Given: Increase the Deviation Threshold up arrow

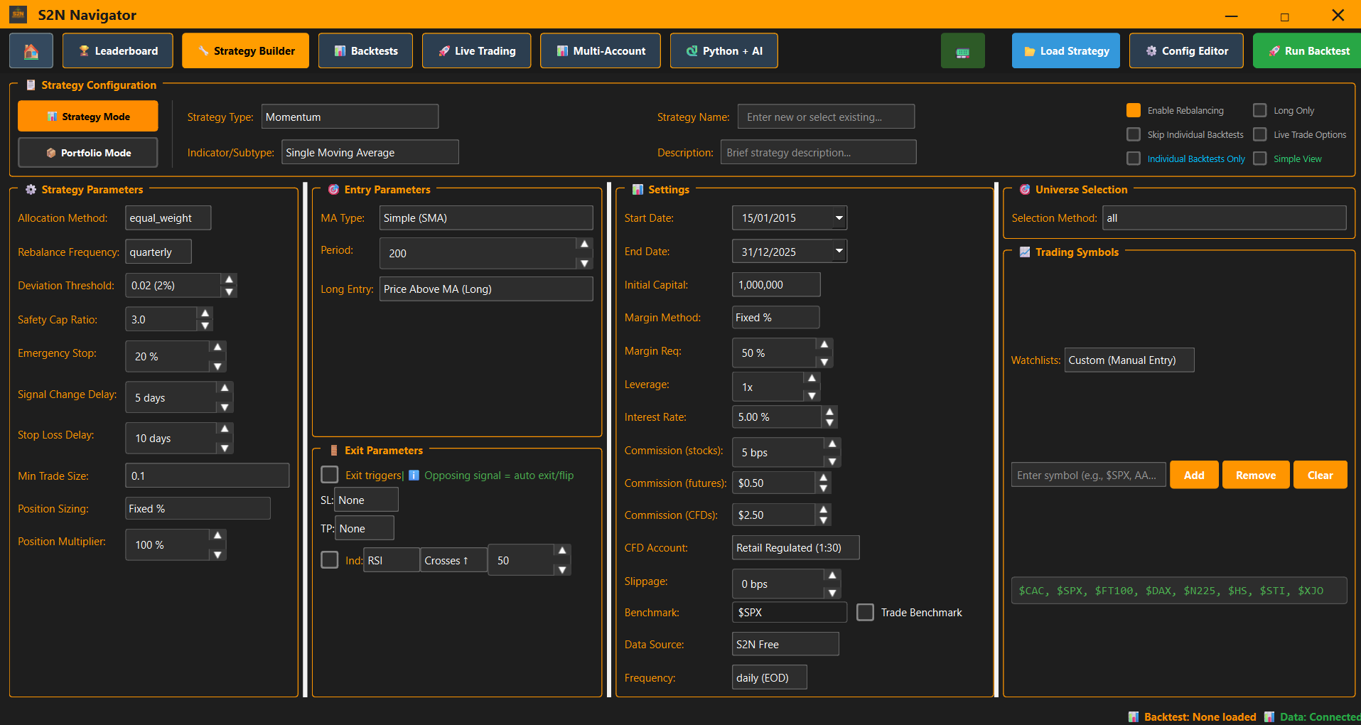Looking at the screenshot, I should pyautogui.click(x=229, y=279).
